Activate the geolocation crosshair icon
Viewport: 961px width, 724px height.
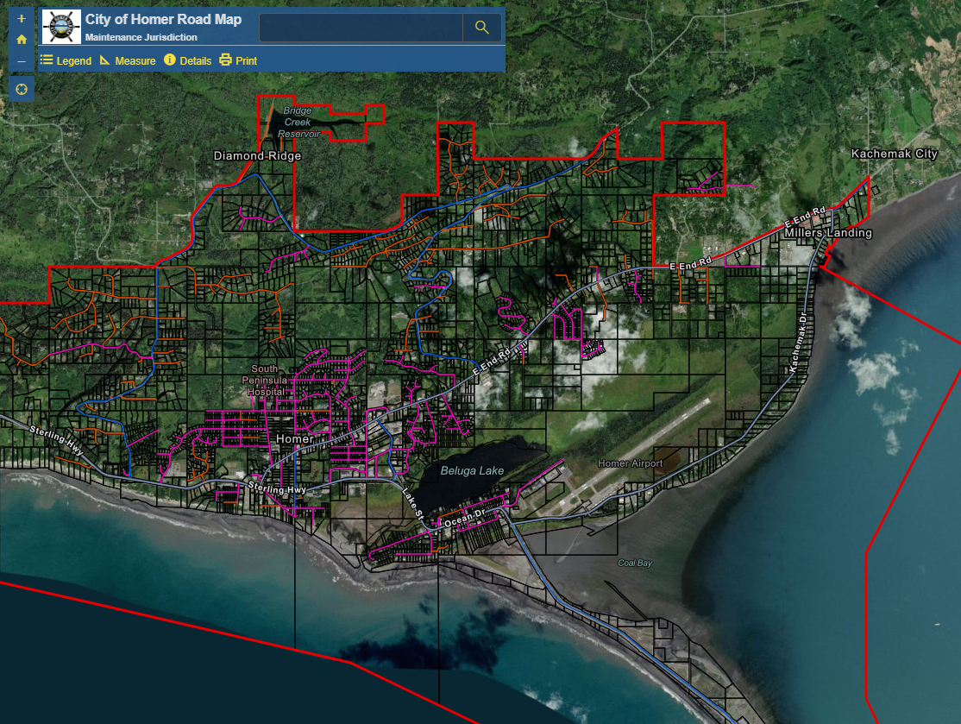click(x=21, y=89)
